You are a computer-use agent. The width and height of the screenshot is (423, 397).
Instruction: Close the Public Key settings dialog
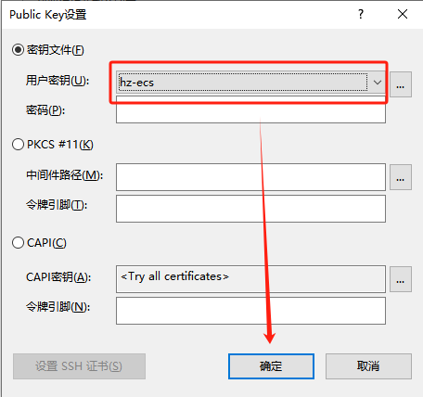point(403,14)
